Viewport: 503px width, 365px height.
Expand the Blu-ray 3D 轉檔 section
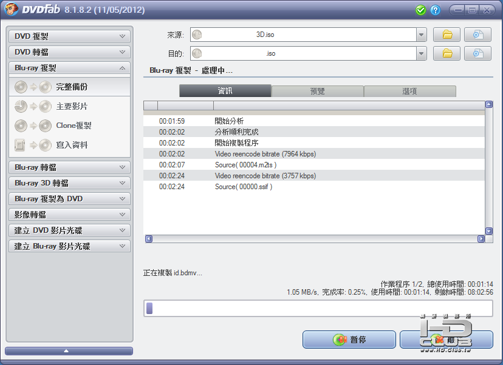70,183
